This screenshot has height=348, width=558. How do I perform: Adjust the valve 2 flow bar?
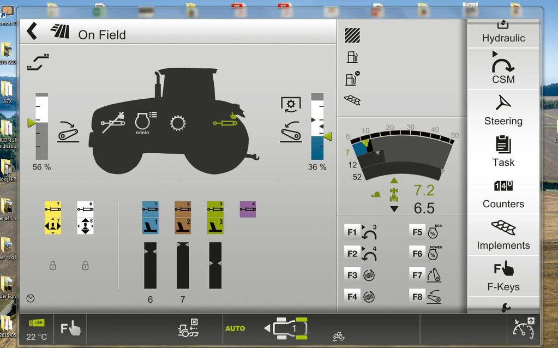click(x=183, y=266)
